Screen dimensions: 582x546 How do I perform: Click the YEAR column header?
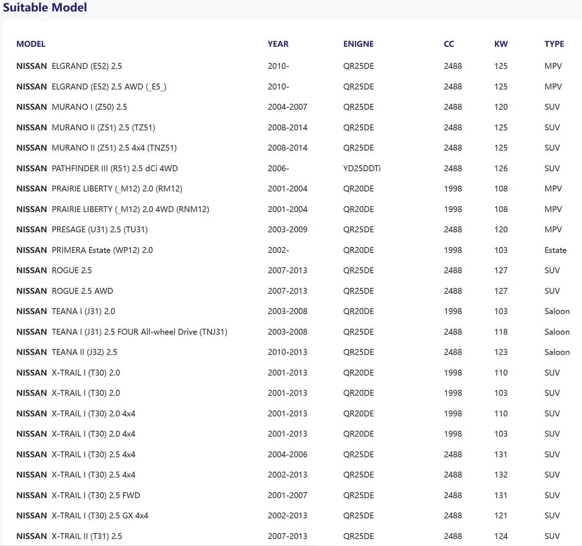[x=278, y=44]
